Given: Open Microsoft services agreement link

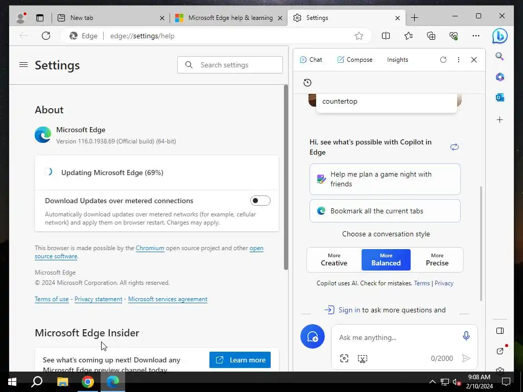Looking at the screenshot, I should (x=168, y=299).
